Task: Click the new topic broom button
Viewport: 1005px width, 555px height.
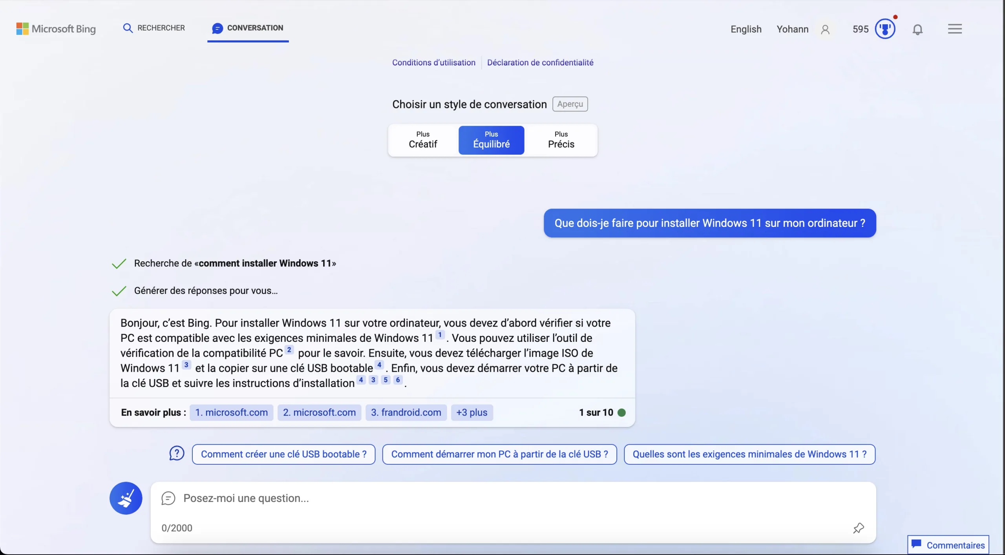Action: click(126, 498)
